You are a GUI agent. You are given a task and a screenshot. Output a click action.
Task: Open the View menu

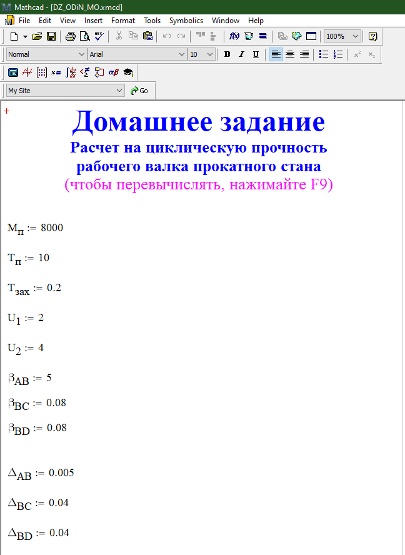67,21
